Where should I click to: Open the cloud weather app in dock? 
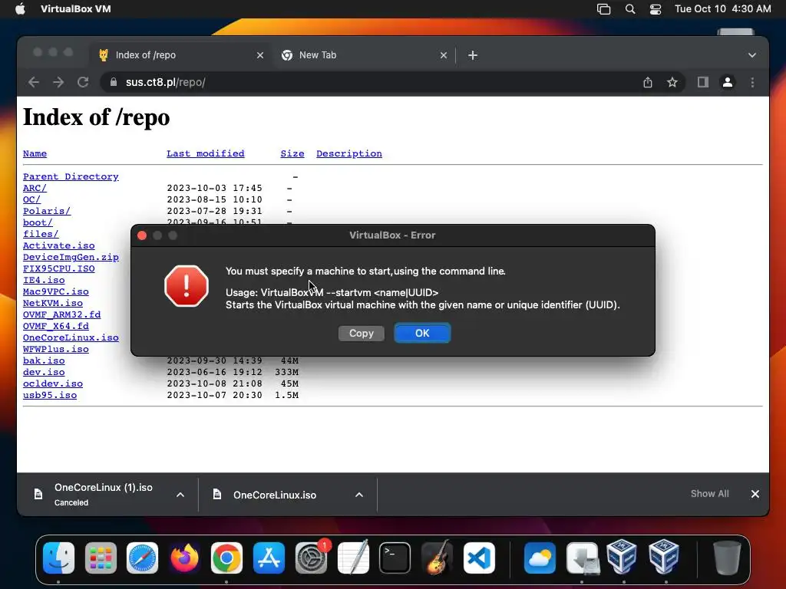[540, 558]
